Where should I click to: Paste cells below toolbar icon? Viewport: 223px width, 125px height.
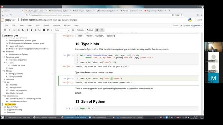23,30
